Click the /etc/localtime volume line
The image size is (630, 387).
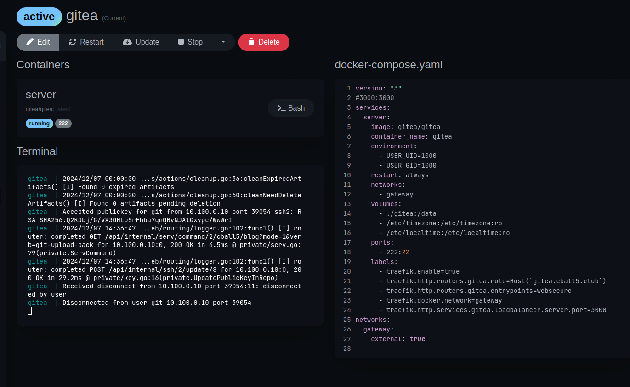tap(444, 233)
